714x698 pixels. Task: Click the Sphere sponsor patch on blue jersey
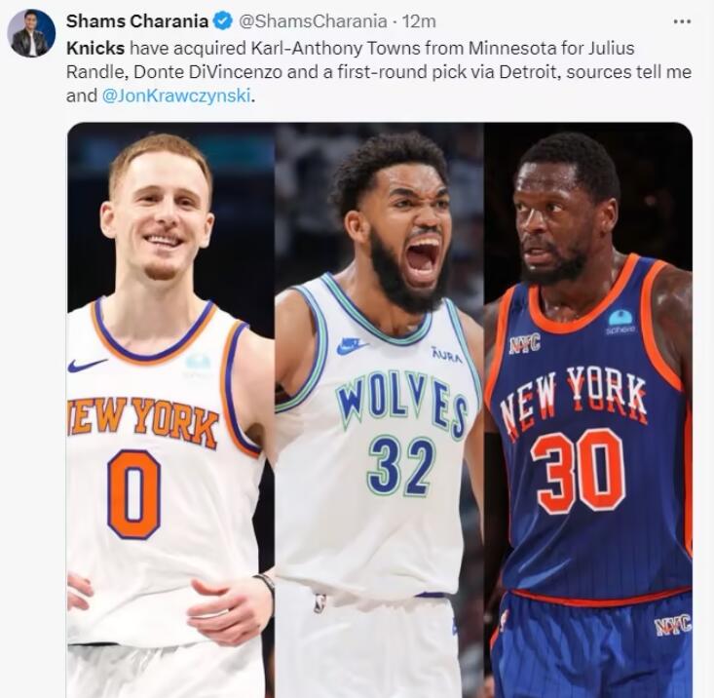coord(621,322)
